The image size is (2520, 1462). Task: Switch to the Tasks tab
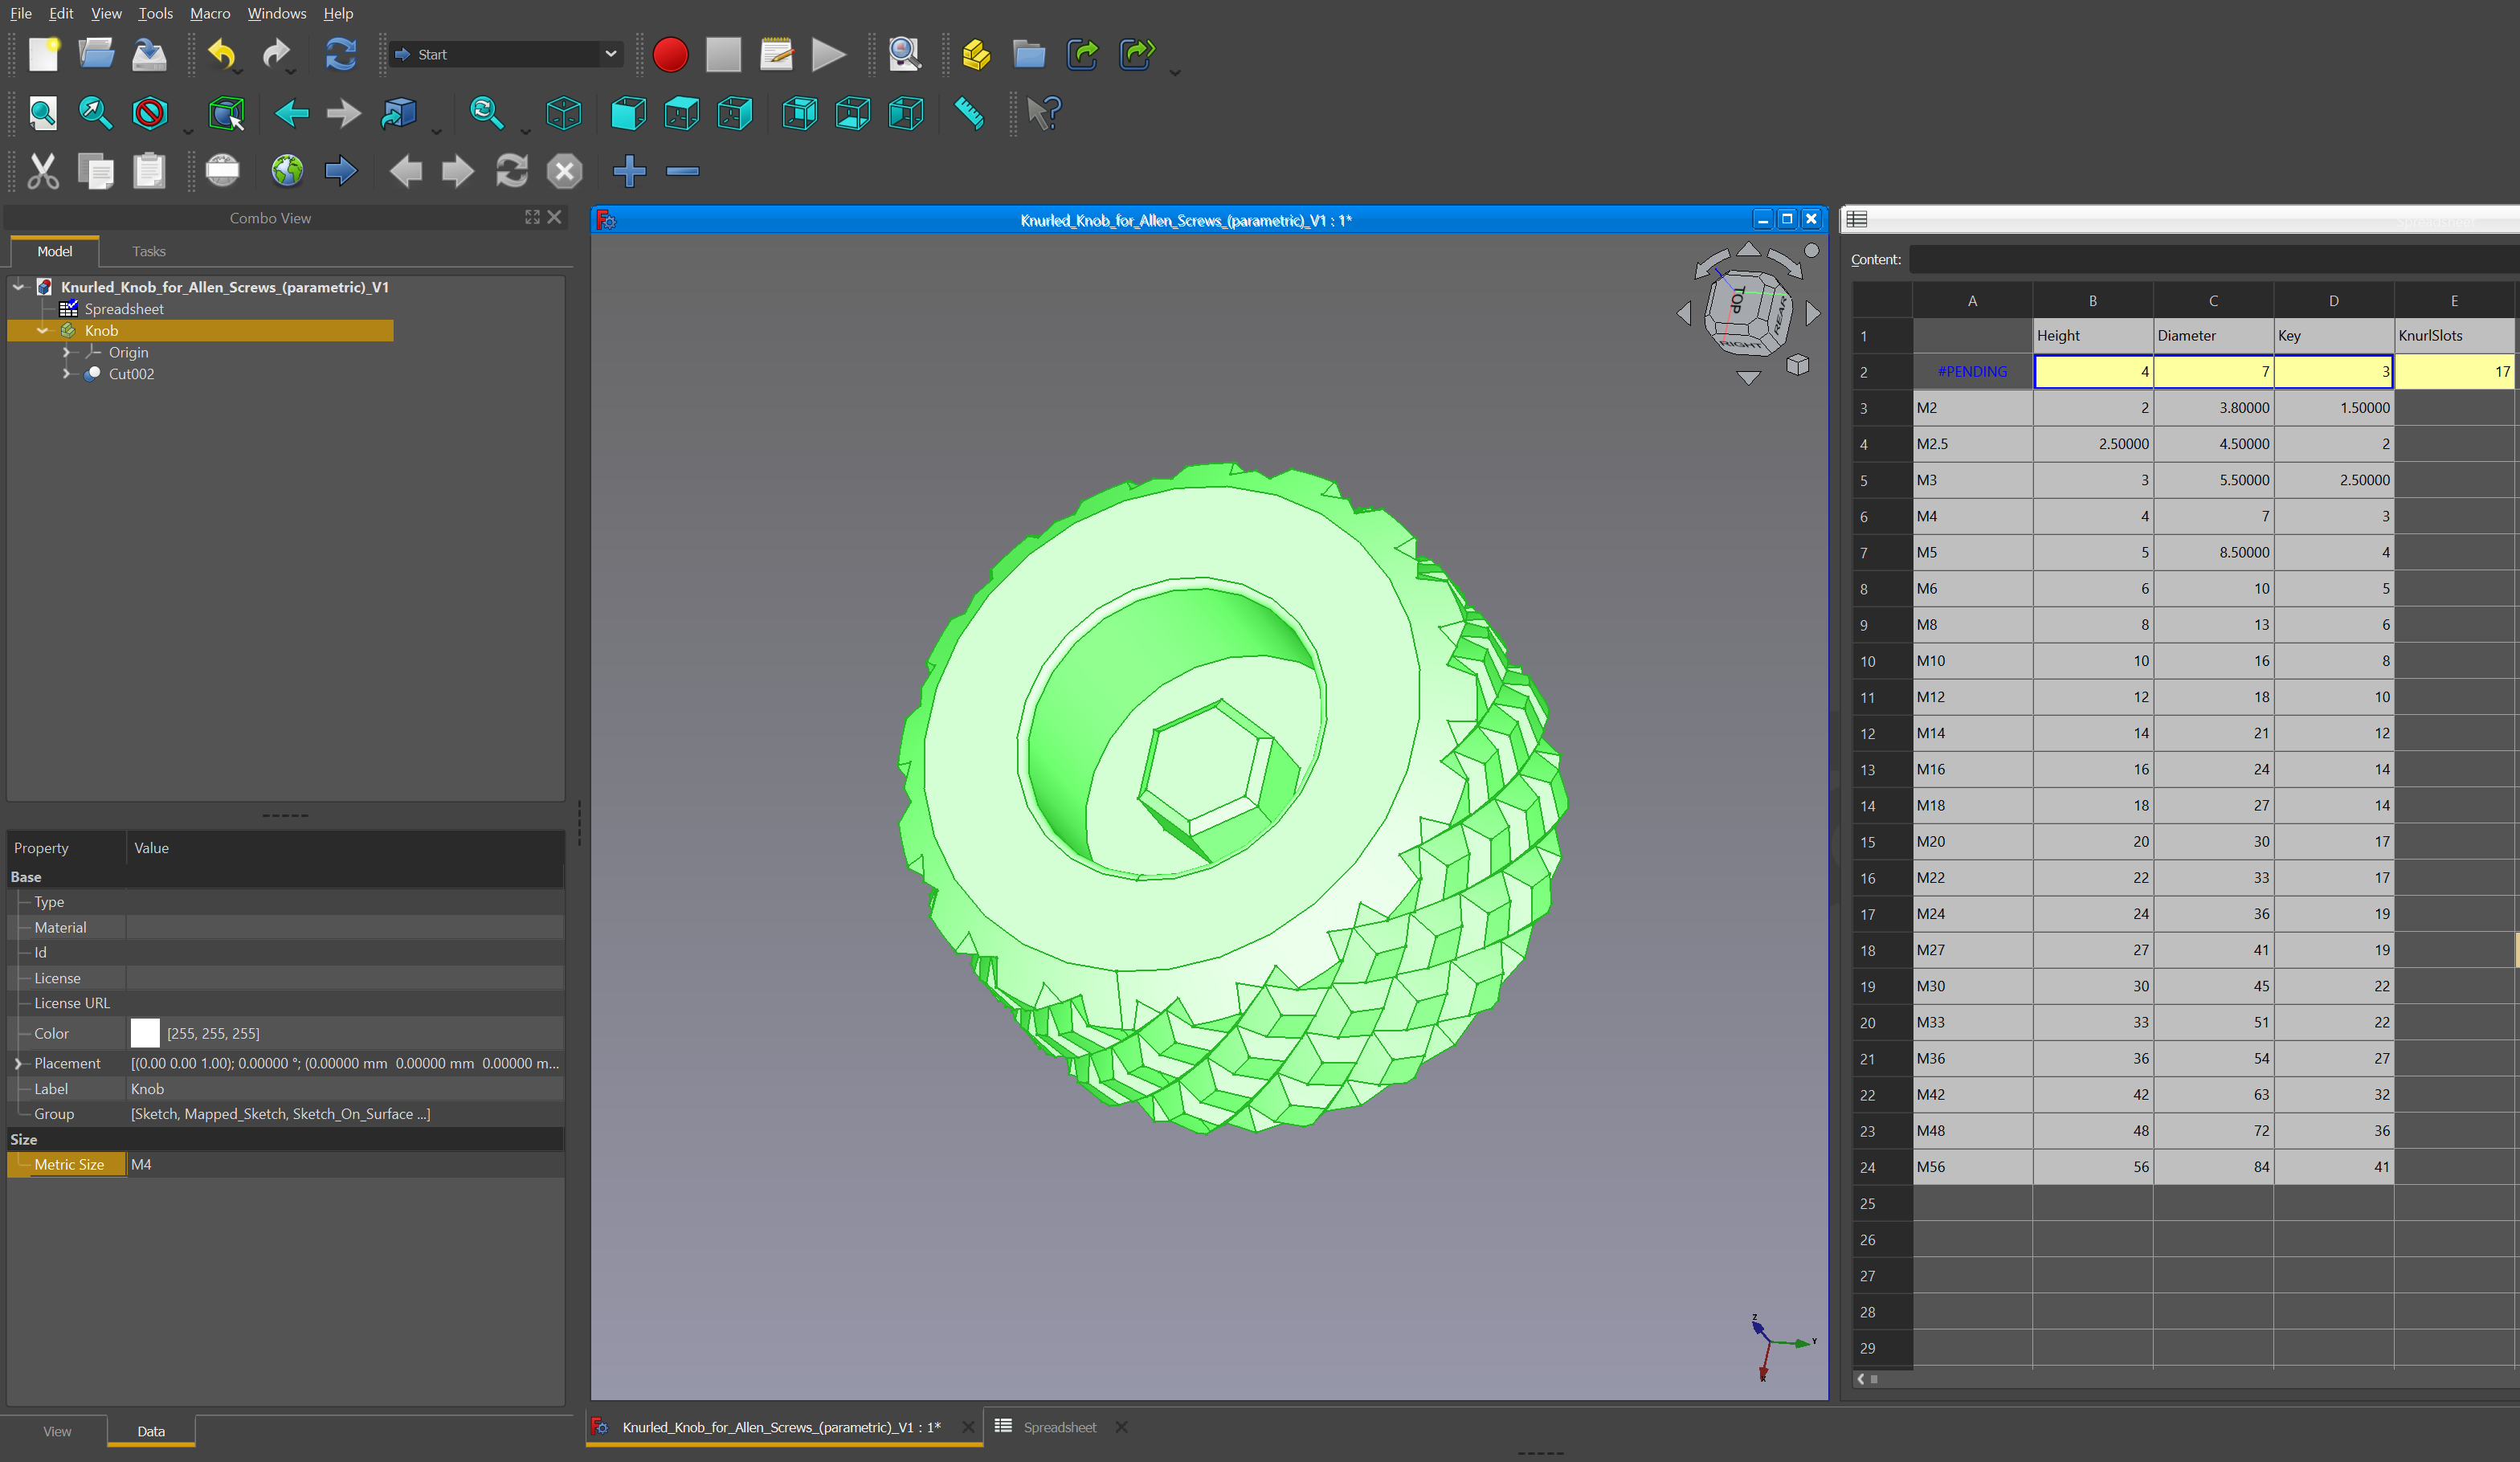[147, 250]
